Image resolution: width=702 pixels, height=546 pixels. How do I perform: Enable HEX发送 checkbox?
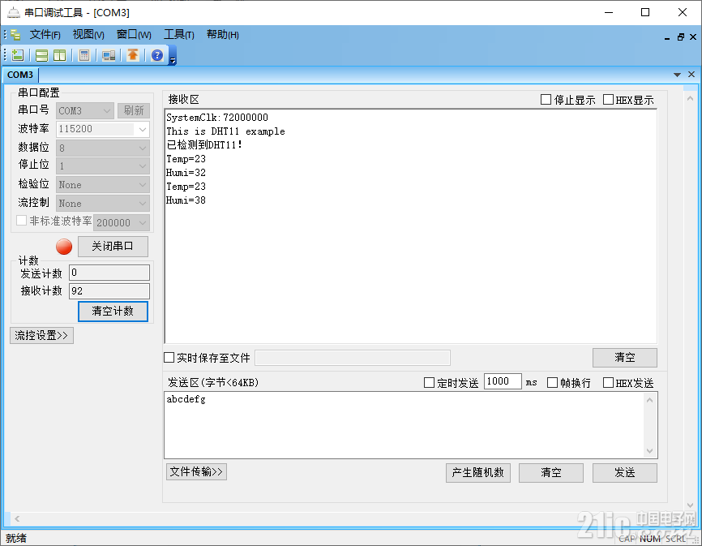point(608,382)
